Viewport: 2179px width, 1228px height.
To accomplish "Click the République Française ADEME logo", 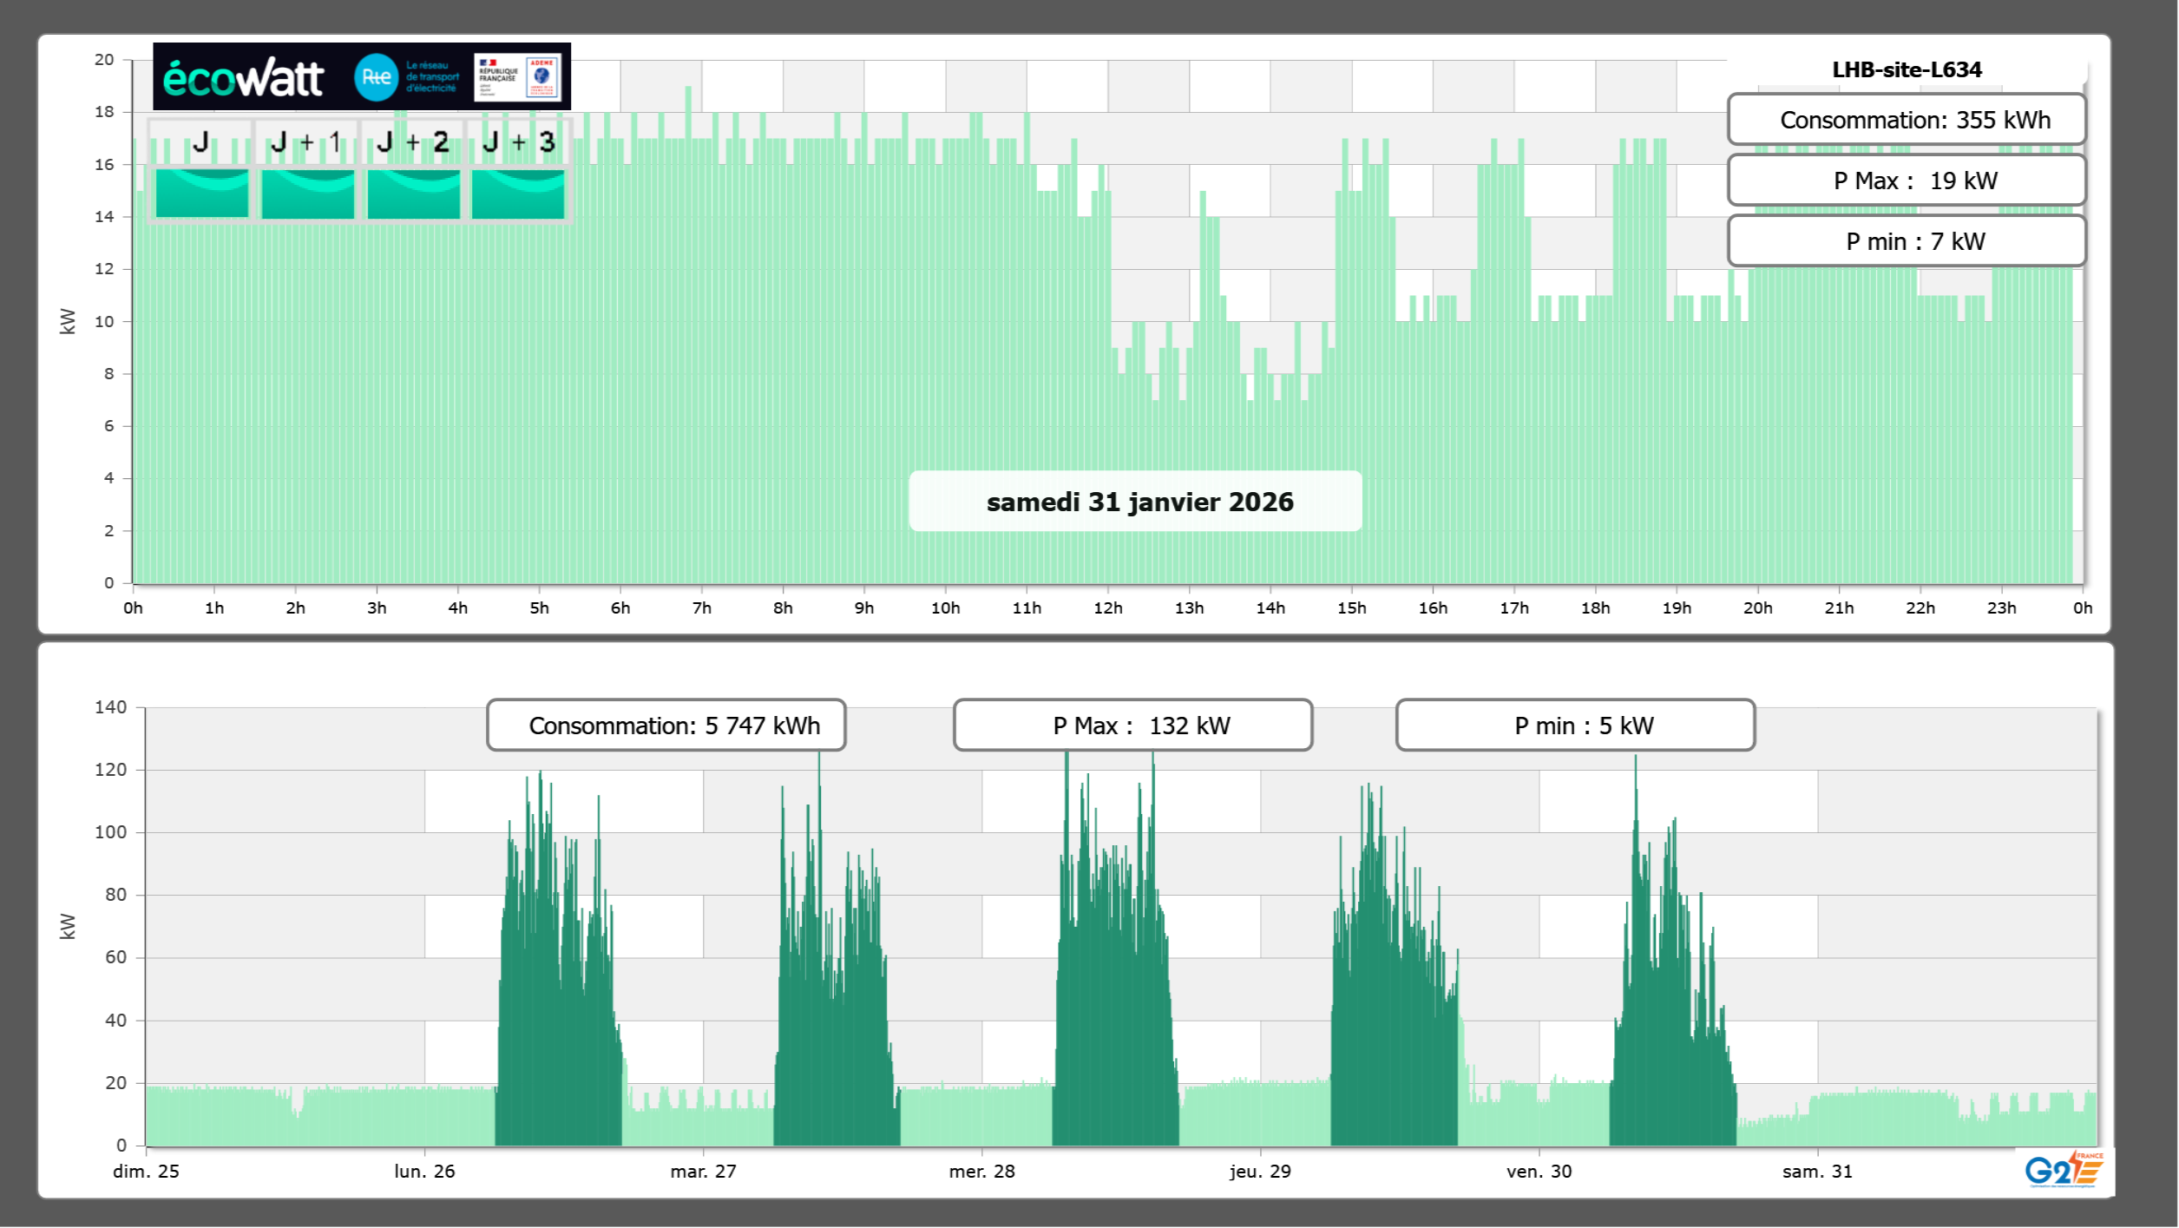I will pos(519,77).
